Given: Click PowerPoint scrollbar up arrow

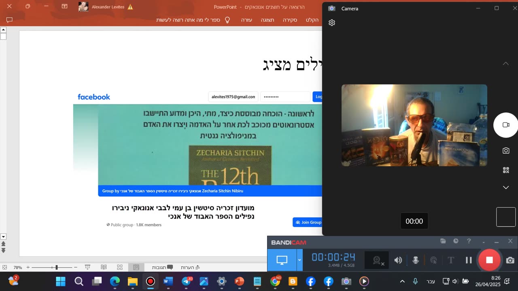Looking at the screenshot, I should coord(3,30).
